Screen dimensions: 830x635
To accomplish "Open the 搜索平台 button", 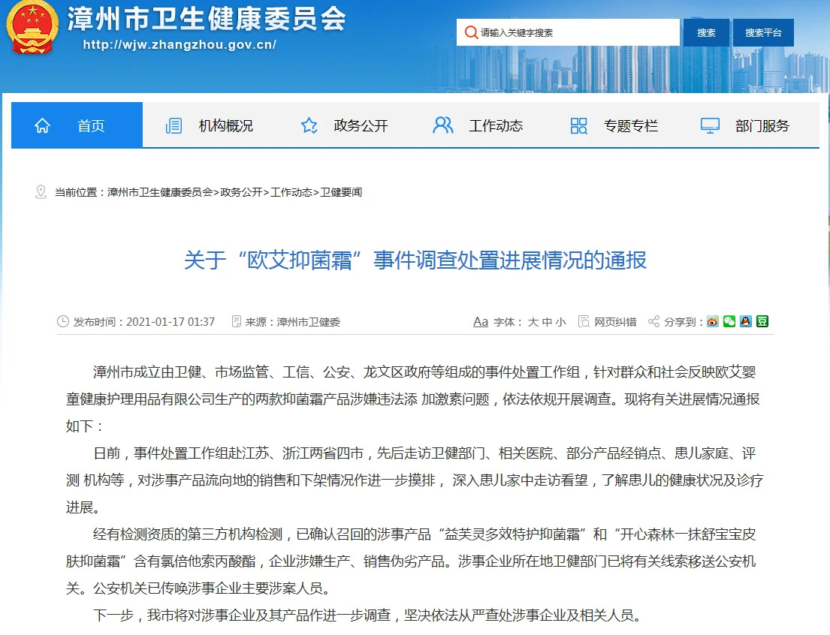I will click(763, 32).
